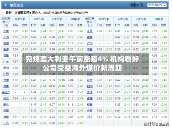Open the 山西 region link
The image size is (172, 128).
tap(90, 74)
